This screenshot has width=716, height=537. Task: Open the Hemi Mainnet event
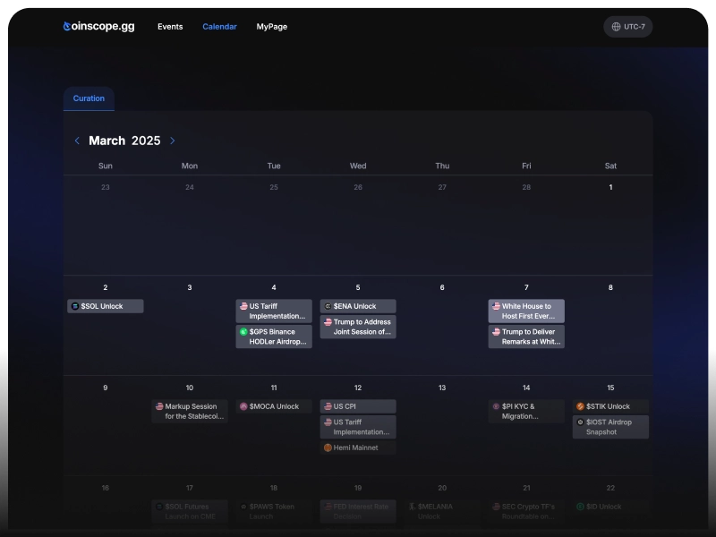(358, 447)
